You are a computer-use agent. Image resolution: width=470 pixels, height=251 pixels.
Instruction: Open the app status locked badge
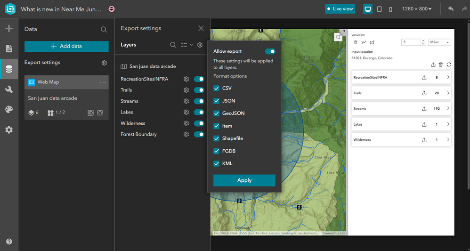point(112,9)
